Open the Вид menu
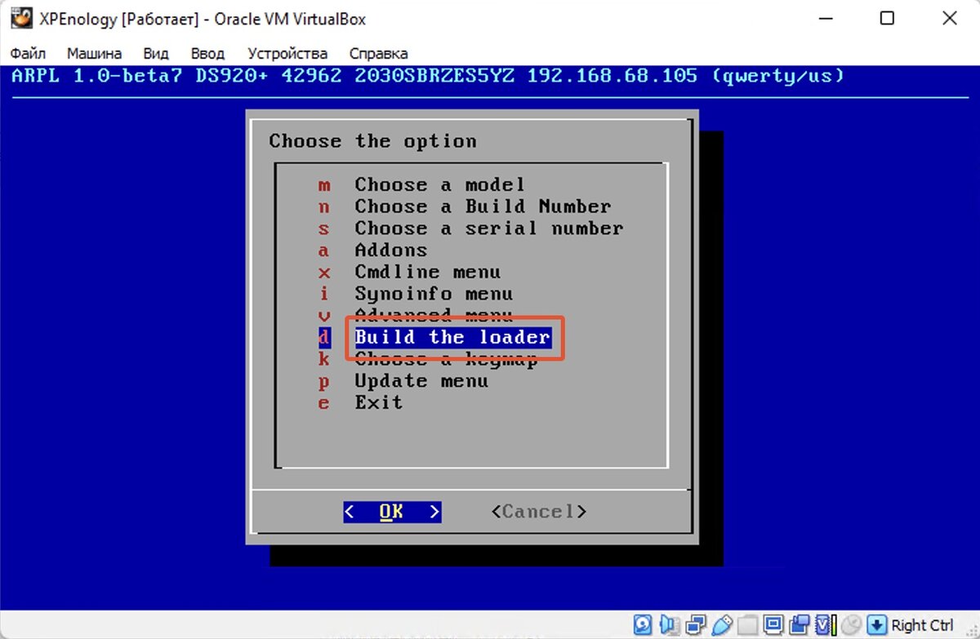Viewport: 980px width, 639px height. (x=156, y=54)
